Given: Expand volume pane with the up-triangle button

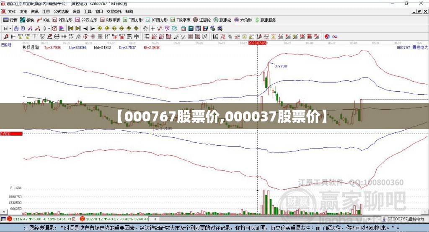Looking at the screenshot, I should pyautogui.click(x=4, y=212).
